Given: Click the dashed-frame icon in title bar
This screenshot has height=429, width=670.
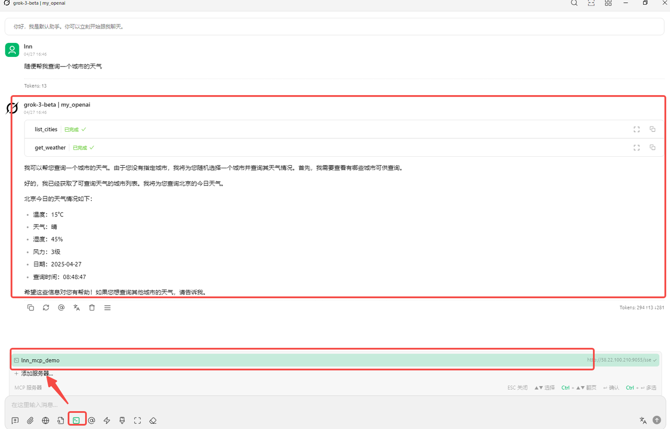Looking at the screenshot, I should (x=591, y=3).
